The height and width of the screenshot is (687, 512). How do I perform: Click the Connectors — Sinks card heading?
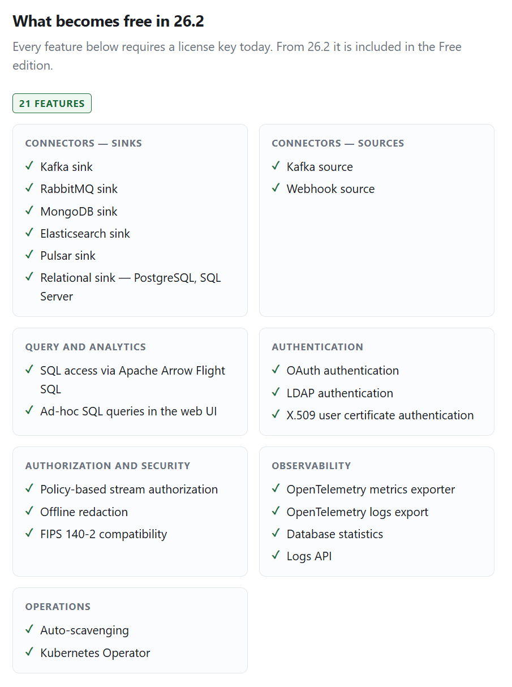point(84,143)
